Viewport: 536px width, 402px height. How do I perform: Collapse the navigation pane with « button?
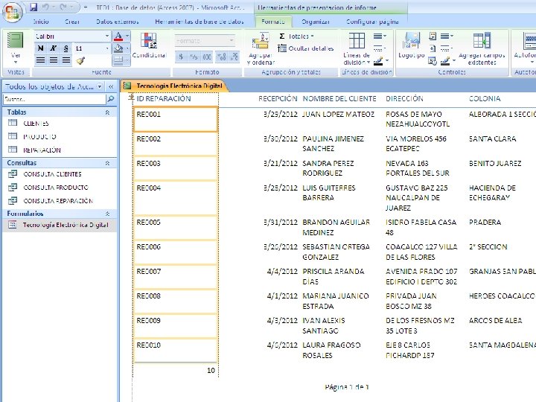[x=111, y=86]
